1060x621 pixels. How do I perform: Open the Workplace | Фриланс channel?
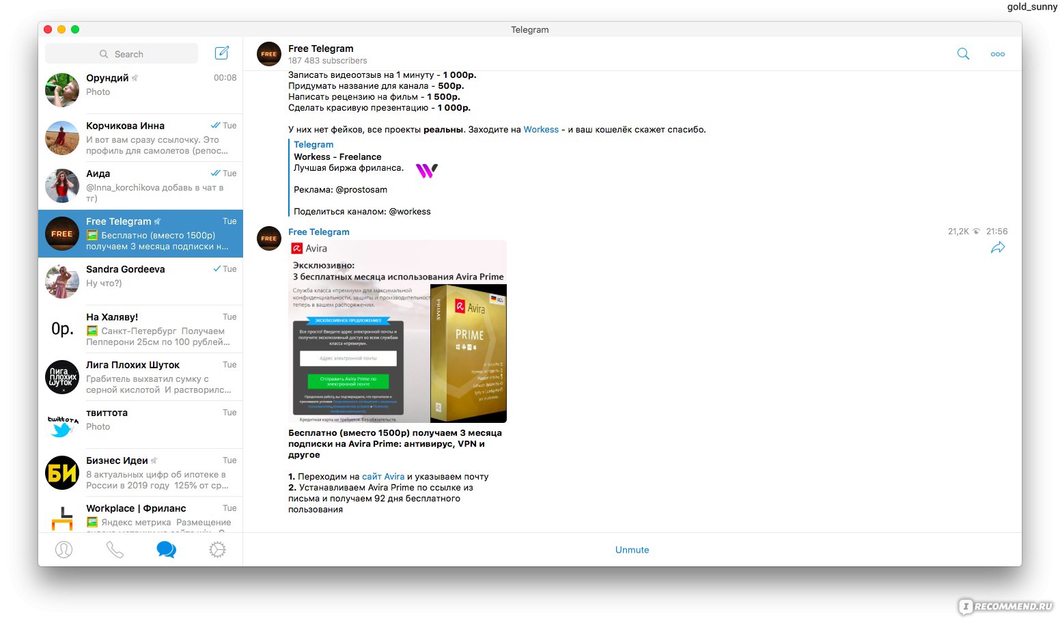[141, 514]
